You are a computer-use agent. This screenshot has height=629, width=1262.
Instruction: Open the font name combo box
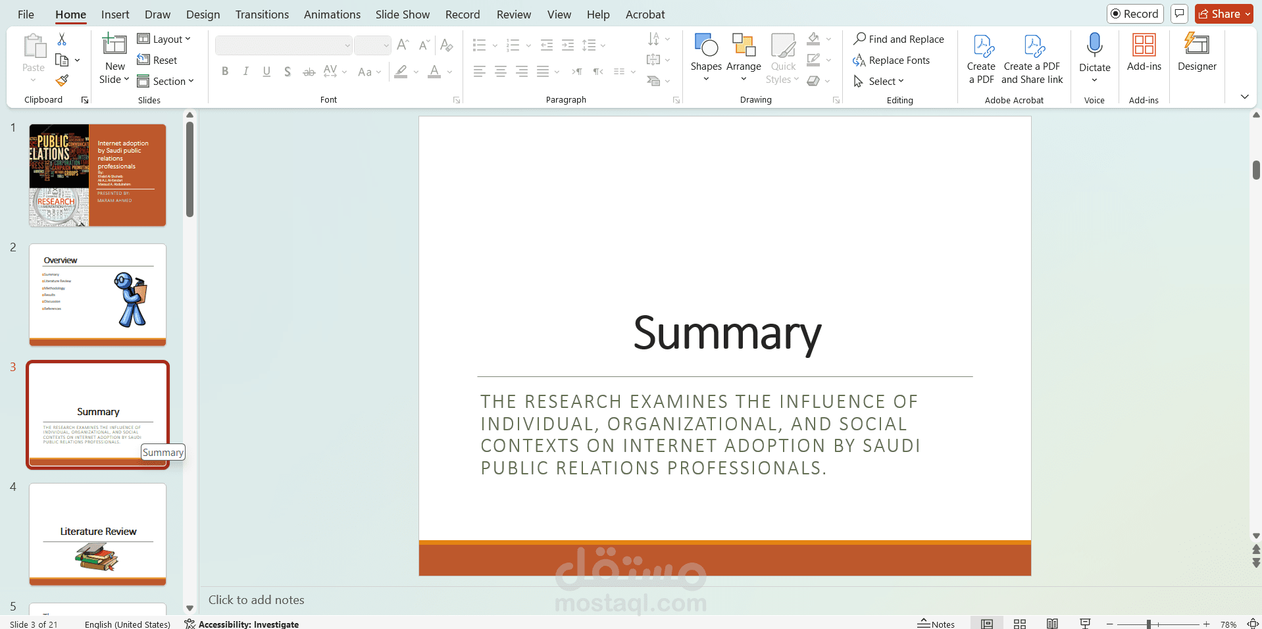coord(284,45)
